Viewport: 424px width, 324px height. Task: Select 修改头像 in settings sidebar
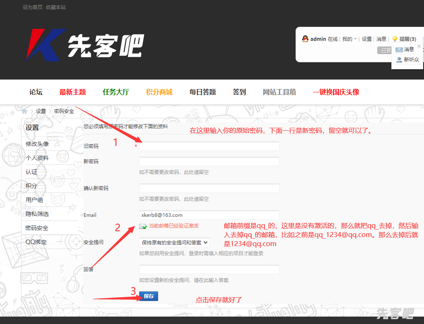pos(37,144)
